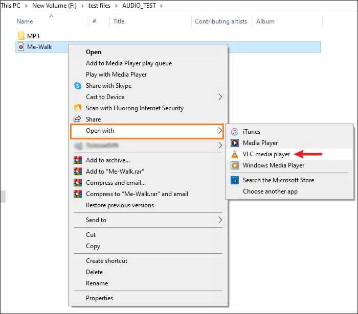The image size is (358, 314).
Task: Go to New Volume (F:) breadcrumb
Action: 54,6
